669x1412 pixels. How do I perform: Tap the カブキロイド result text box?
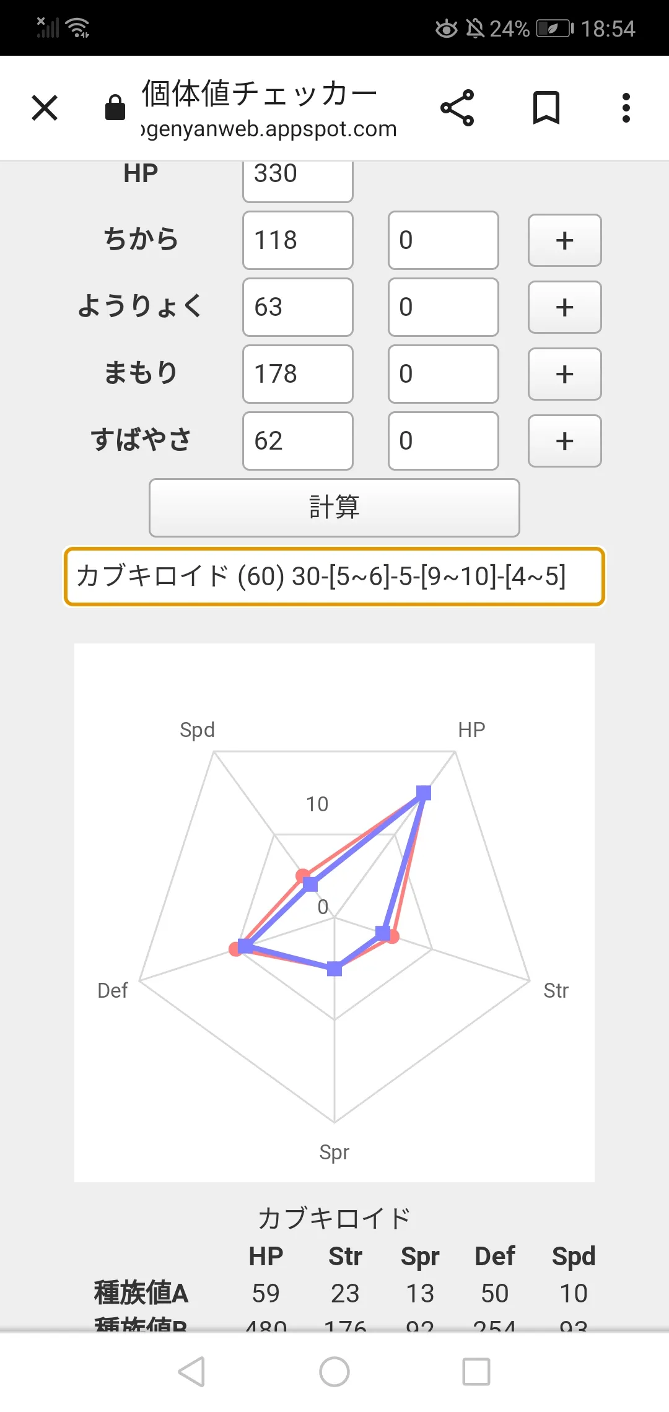point(334,577)
